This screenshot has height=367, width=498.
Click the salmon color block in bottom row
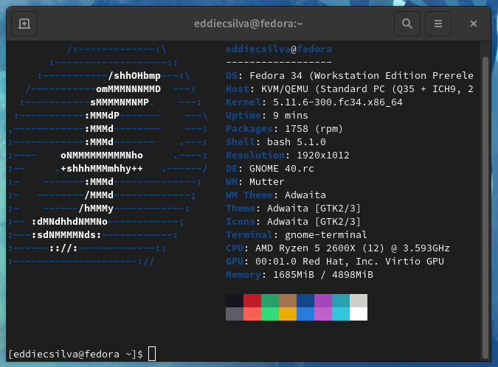point(252,314)
